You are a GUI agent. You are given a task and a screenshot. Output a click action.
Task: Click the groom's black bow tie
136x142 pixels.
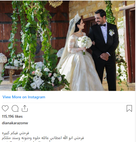click(103, 25)
